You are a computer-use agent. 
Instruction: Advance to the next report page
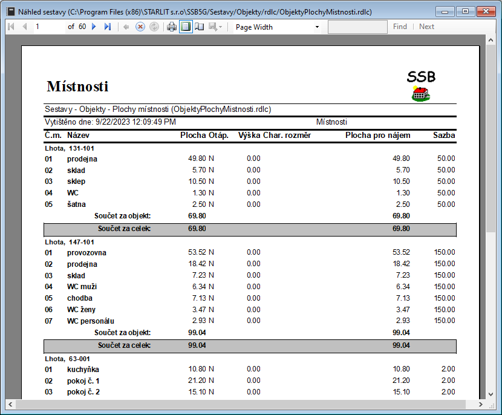coord(94,27)
